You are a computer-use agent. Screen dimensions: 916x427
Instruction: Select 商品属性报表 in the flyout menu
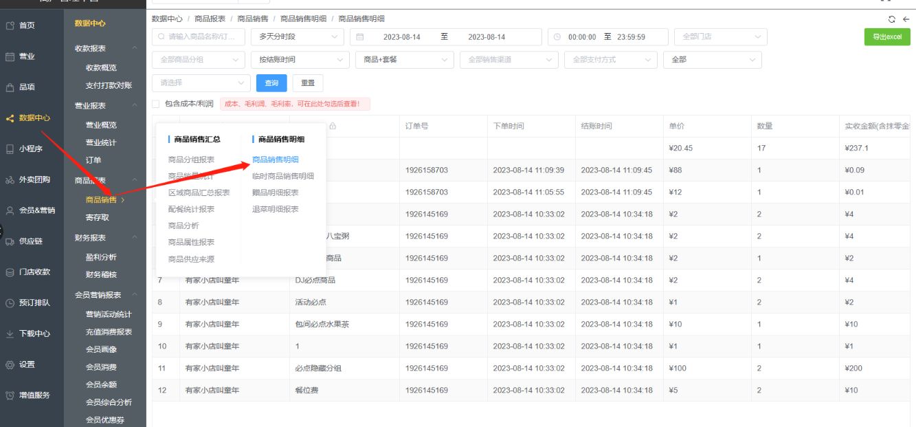(192, 242)
